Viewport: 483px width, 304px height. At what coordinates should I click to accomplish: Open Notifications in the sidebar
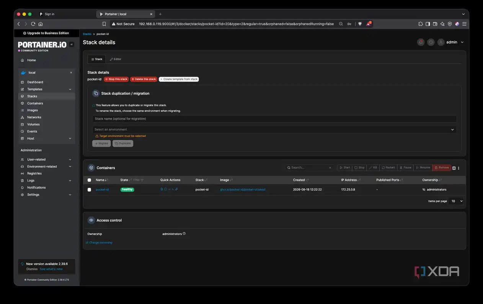click(47, 188)
